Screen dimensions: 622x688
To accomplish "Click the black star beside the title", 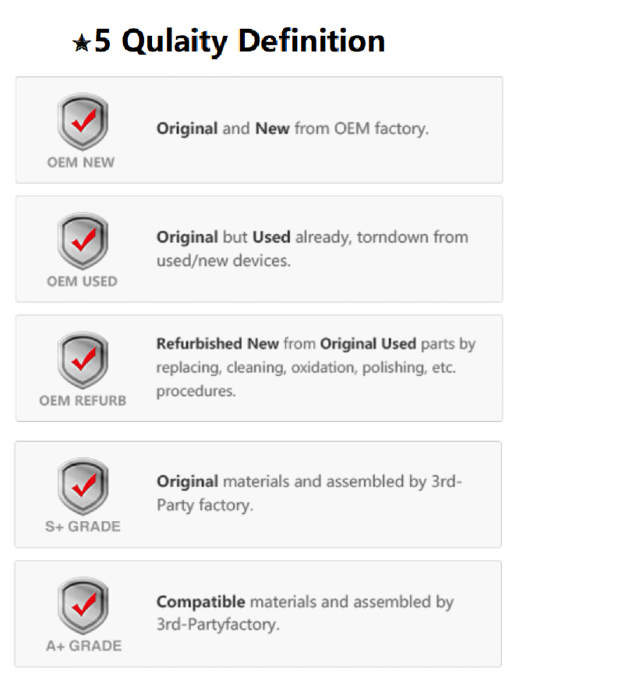I will pos(82,43).
